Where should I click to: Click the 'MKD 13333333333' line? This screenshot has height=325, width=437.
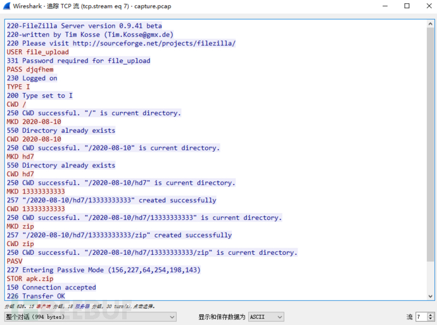36,192
